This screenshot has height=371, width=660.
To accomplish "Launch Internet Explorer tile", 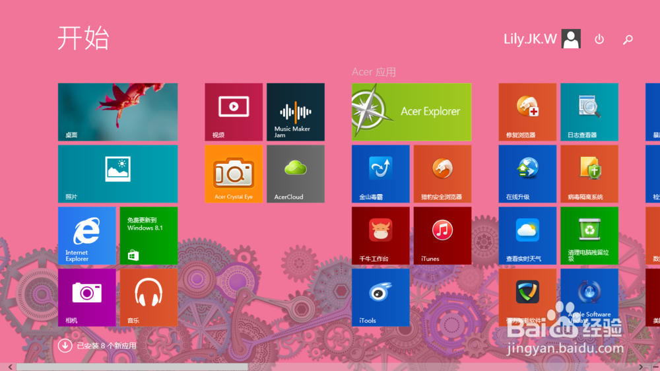I will 86,236.
